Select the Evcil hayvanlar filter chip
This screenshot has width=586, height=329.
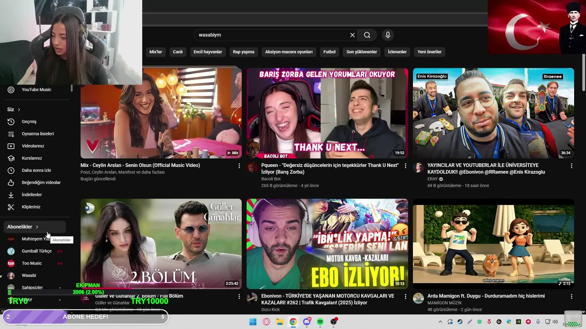click(208, 52)
